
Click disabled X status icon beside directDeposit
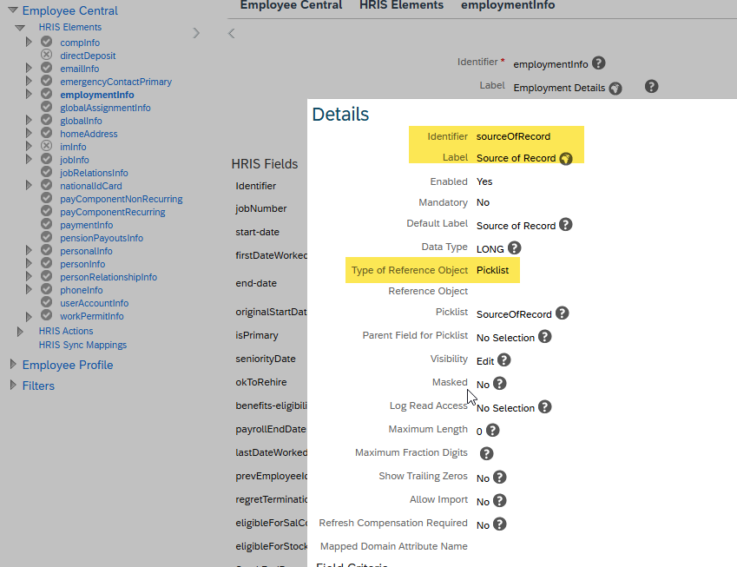tap(46, 55)
